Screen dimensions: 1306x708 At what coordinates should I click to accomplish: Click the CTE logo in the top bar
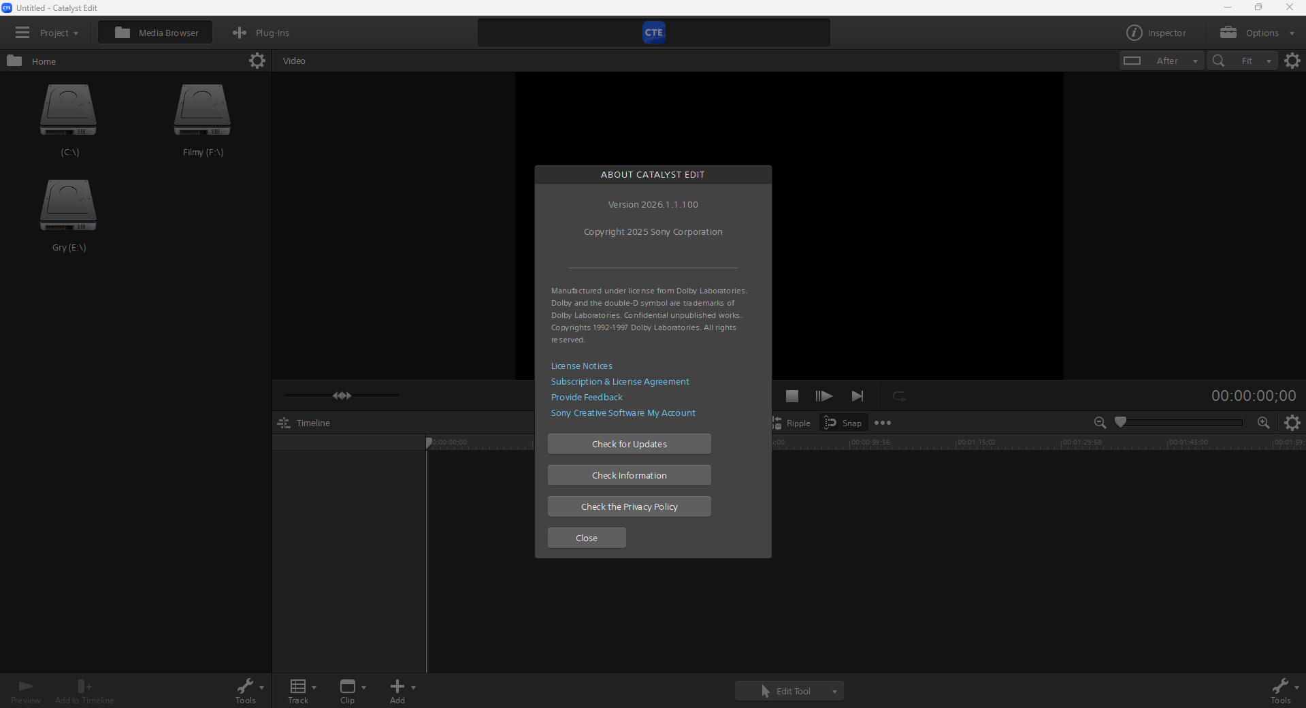click(653, 33)
